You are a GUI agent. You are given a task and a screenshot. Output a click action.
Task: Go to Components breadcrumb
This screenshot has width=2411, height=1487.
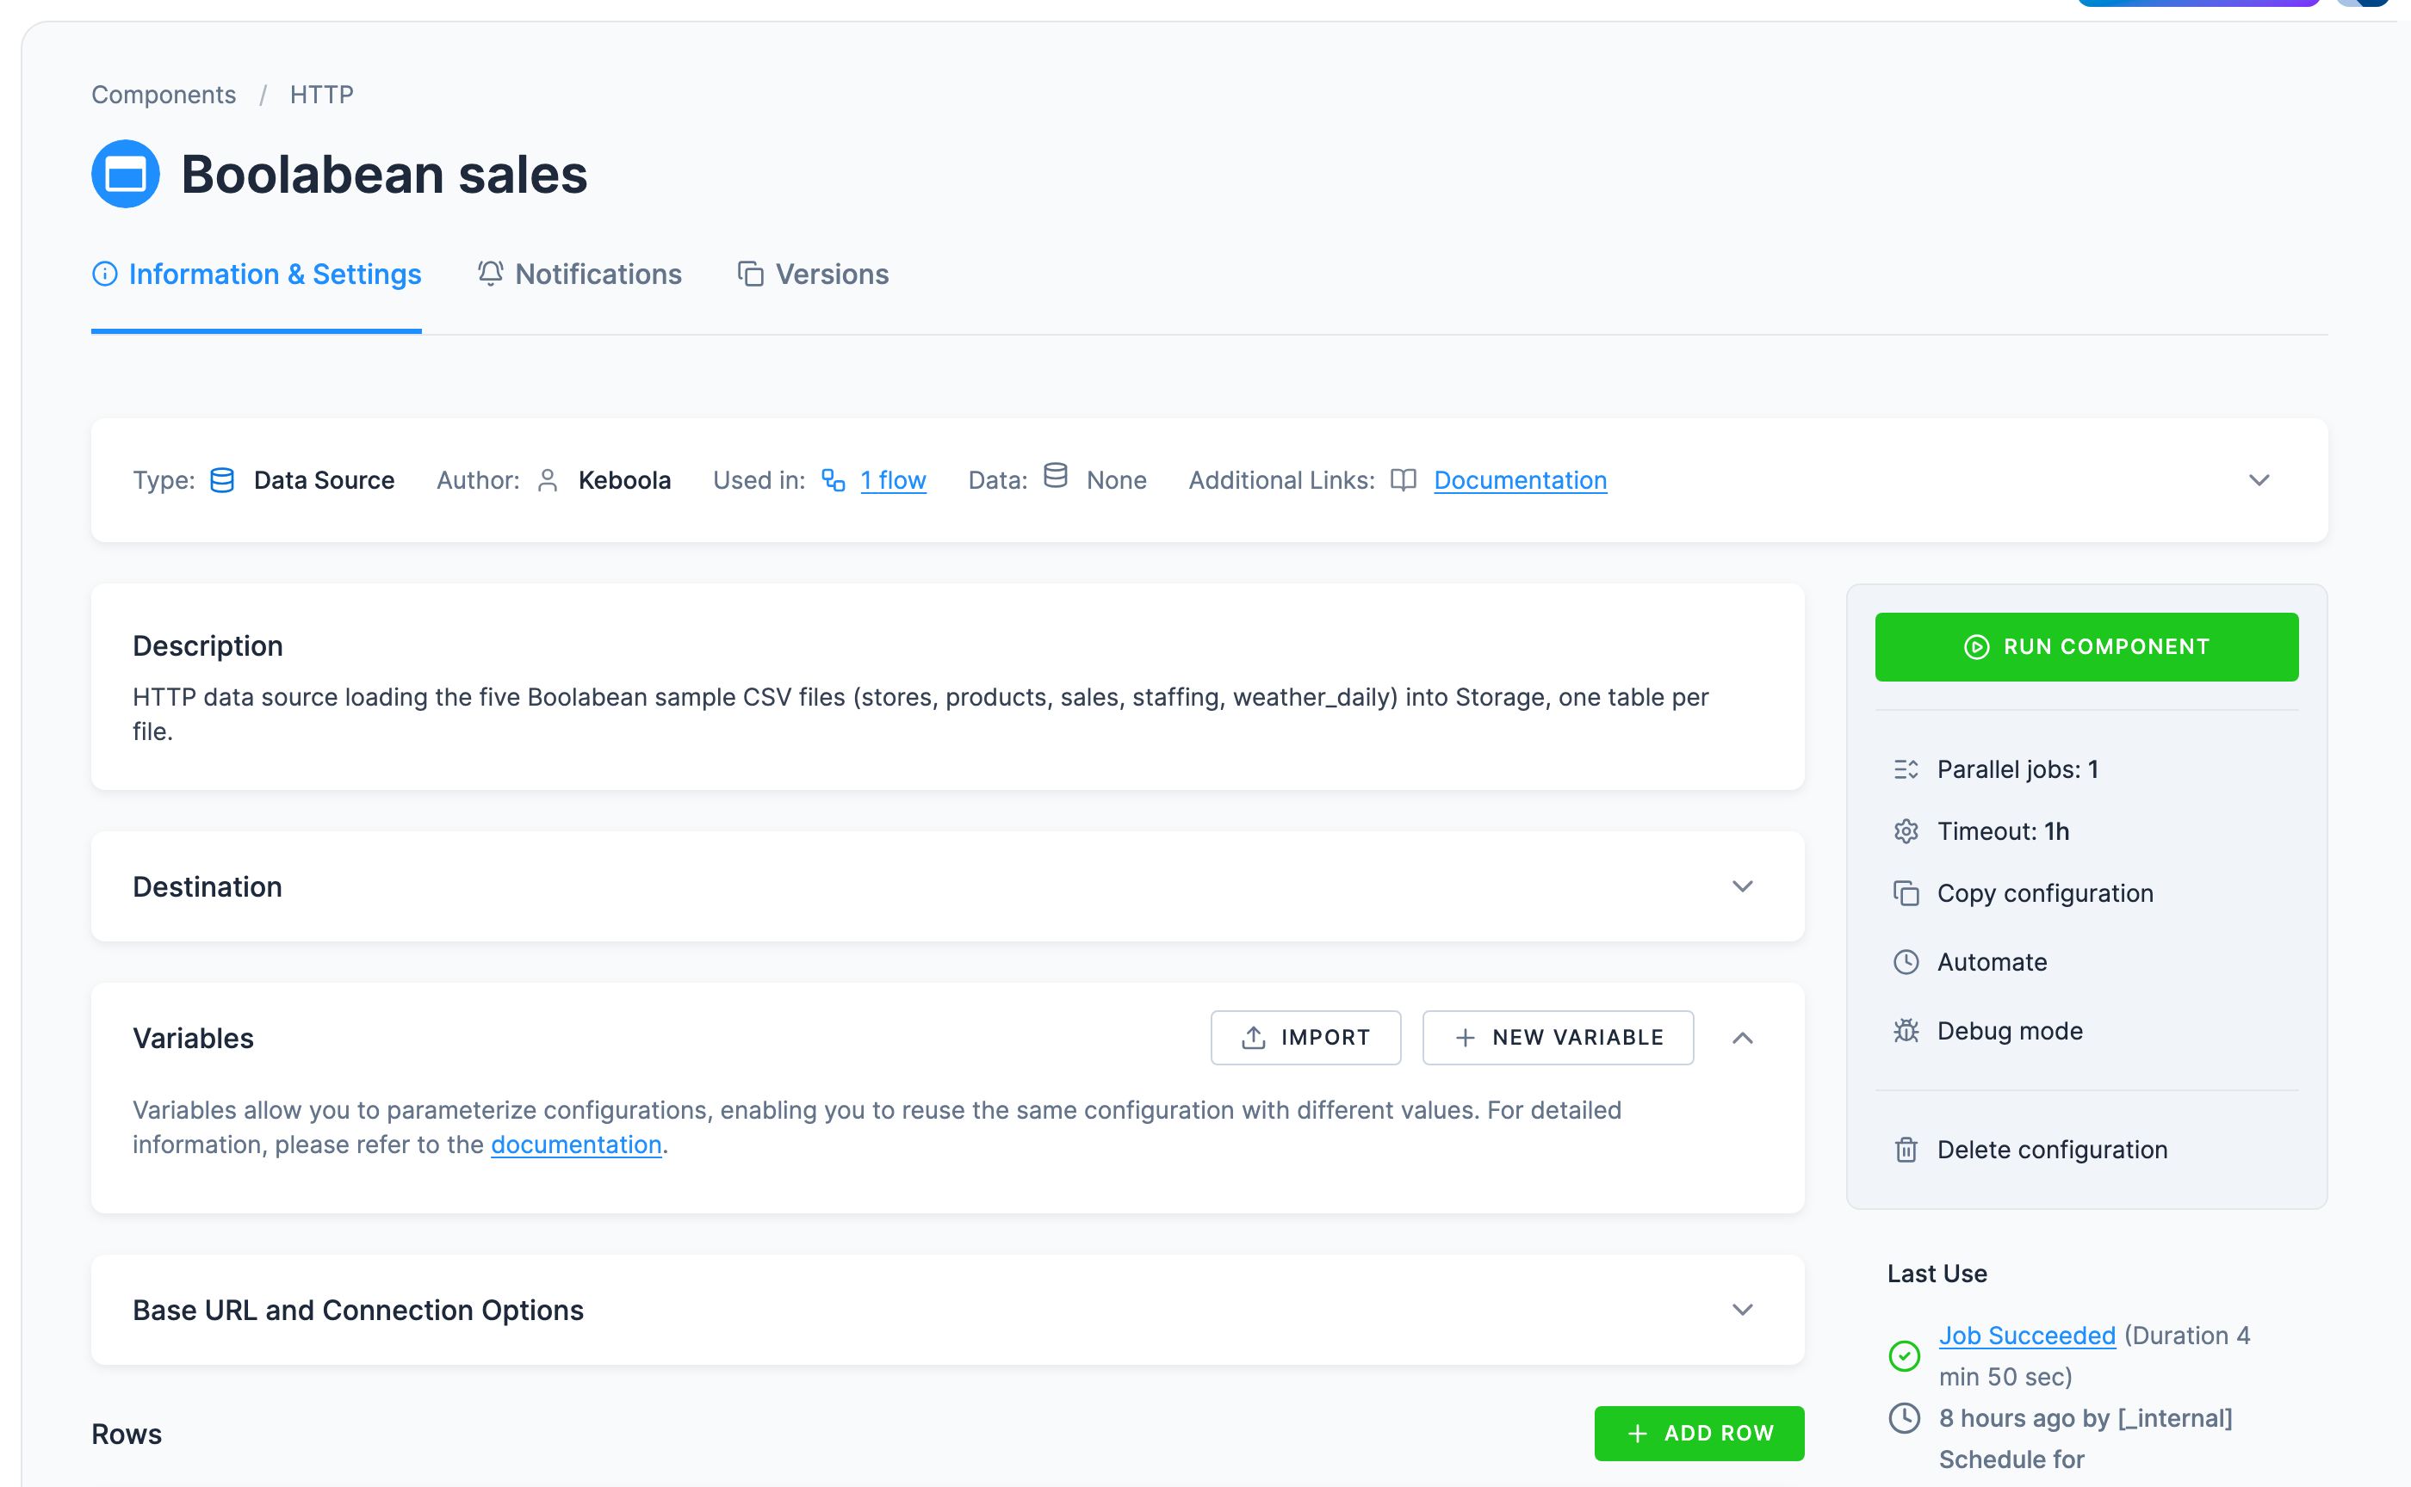tap(164, 95)
